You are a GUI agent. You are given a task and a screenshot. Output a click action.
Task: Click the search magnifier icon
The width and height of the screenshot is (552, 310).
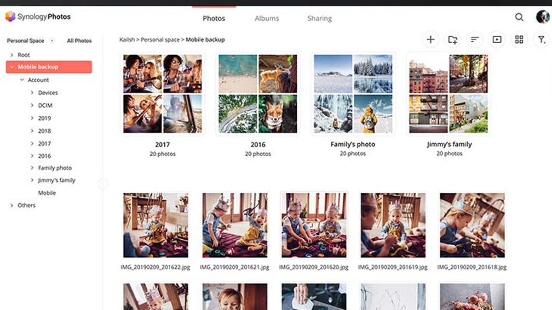pyautogui.click(x=519, y=17)
